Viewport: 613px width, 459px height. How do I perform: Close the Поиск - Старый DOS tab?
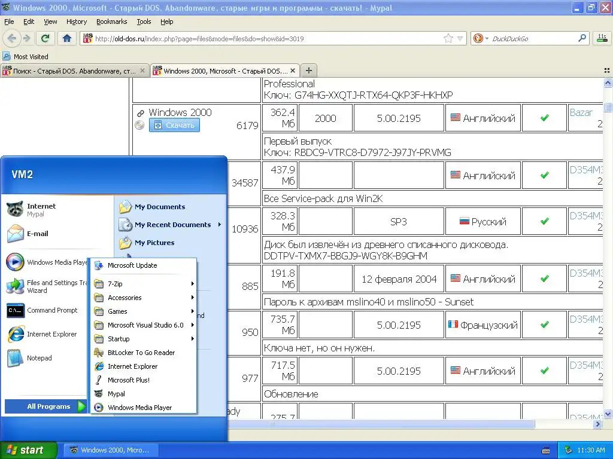142,71
